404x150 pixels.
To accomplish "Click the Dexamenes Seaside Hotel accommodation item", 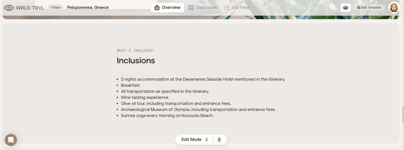I will pyautogui.click(x=203, y=79).
